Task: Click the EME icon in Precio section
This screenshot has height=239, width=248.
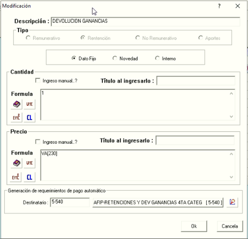Action: coord(16,177)
